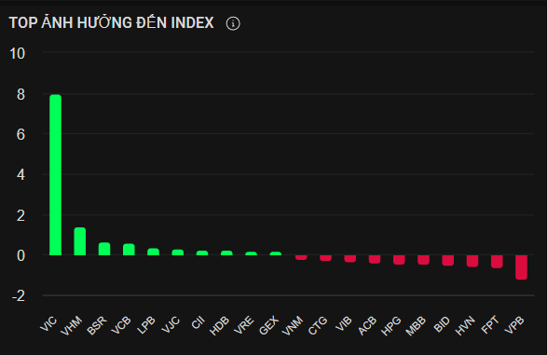Click the ACB ticker label
547x355 pixels.
pyautogui.click(x=367, y=326)
